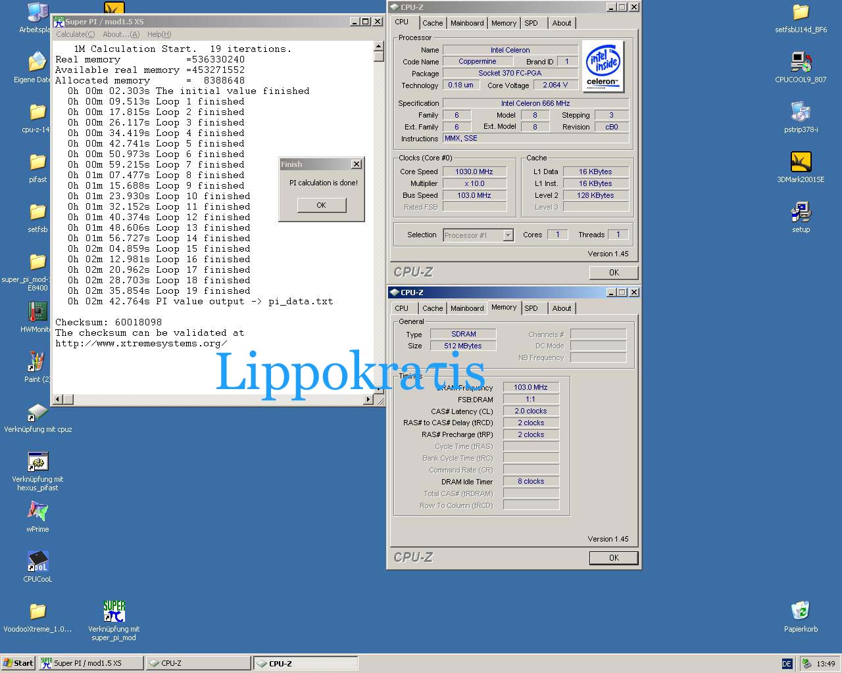Click the taskbar clock 13:49

click(x=826, y=664)
